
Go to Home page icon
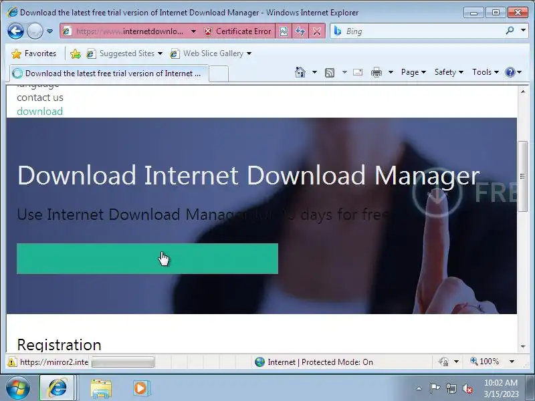coord(300,72)
